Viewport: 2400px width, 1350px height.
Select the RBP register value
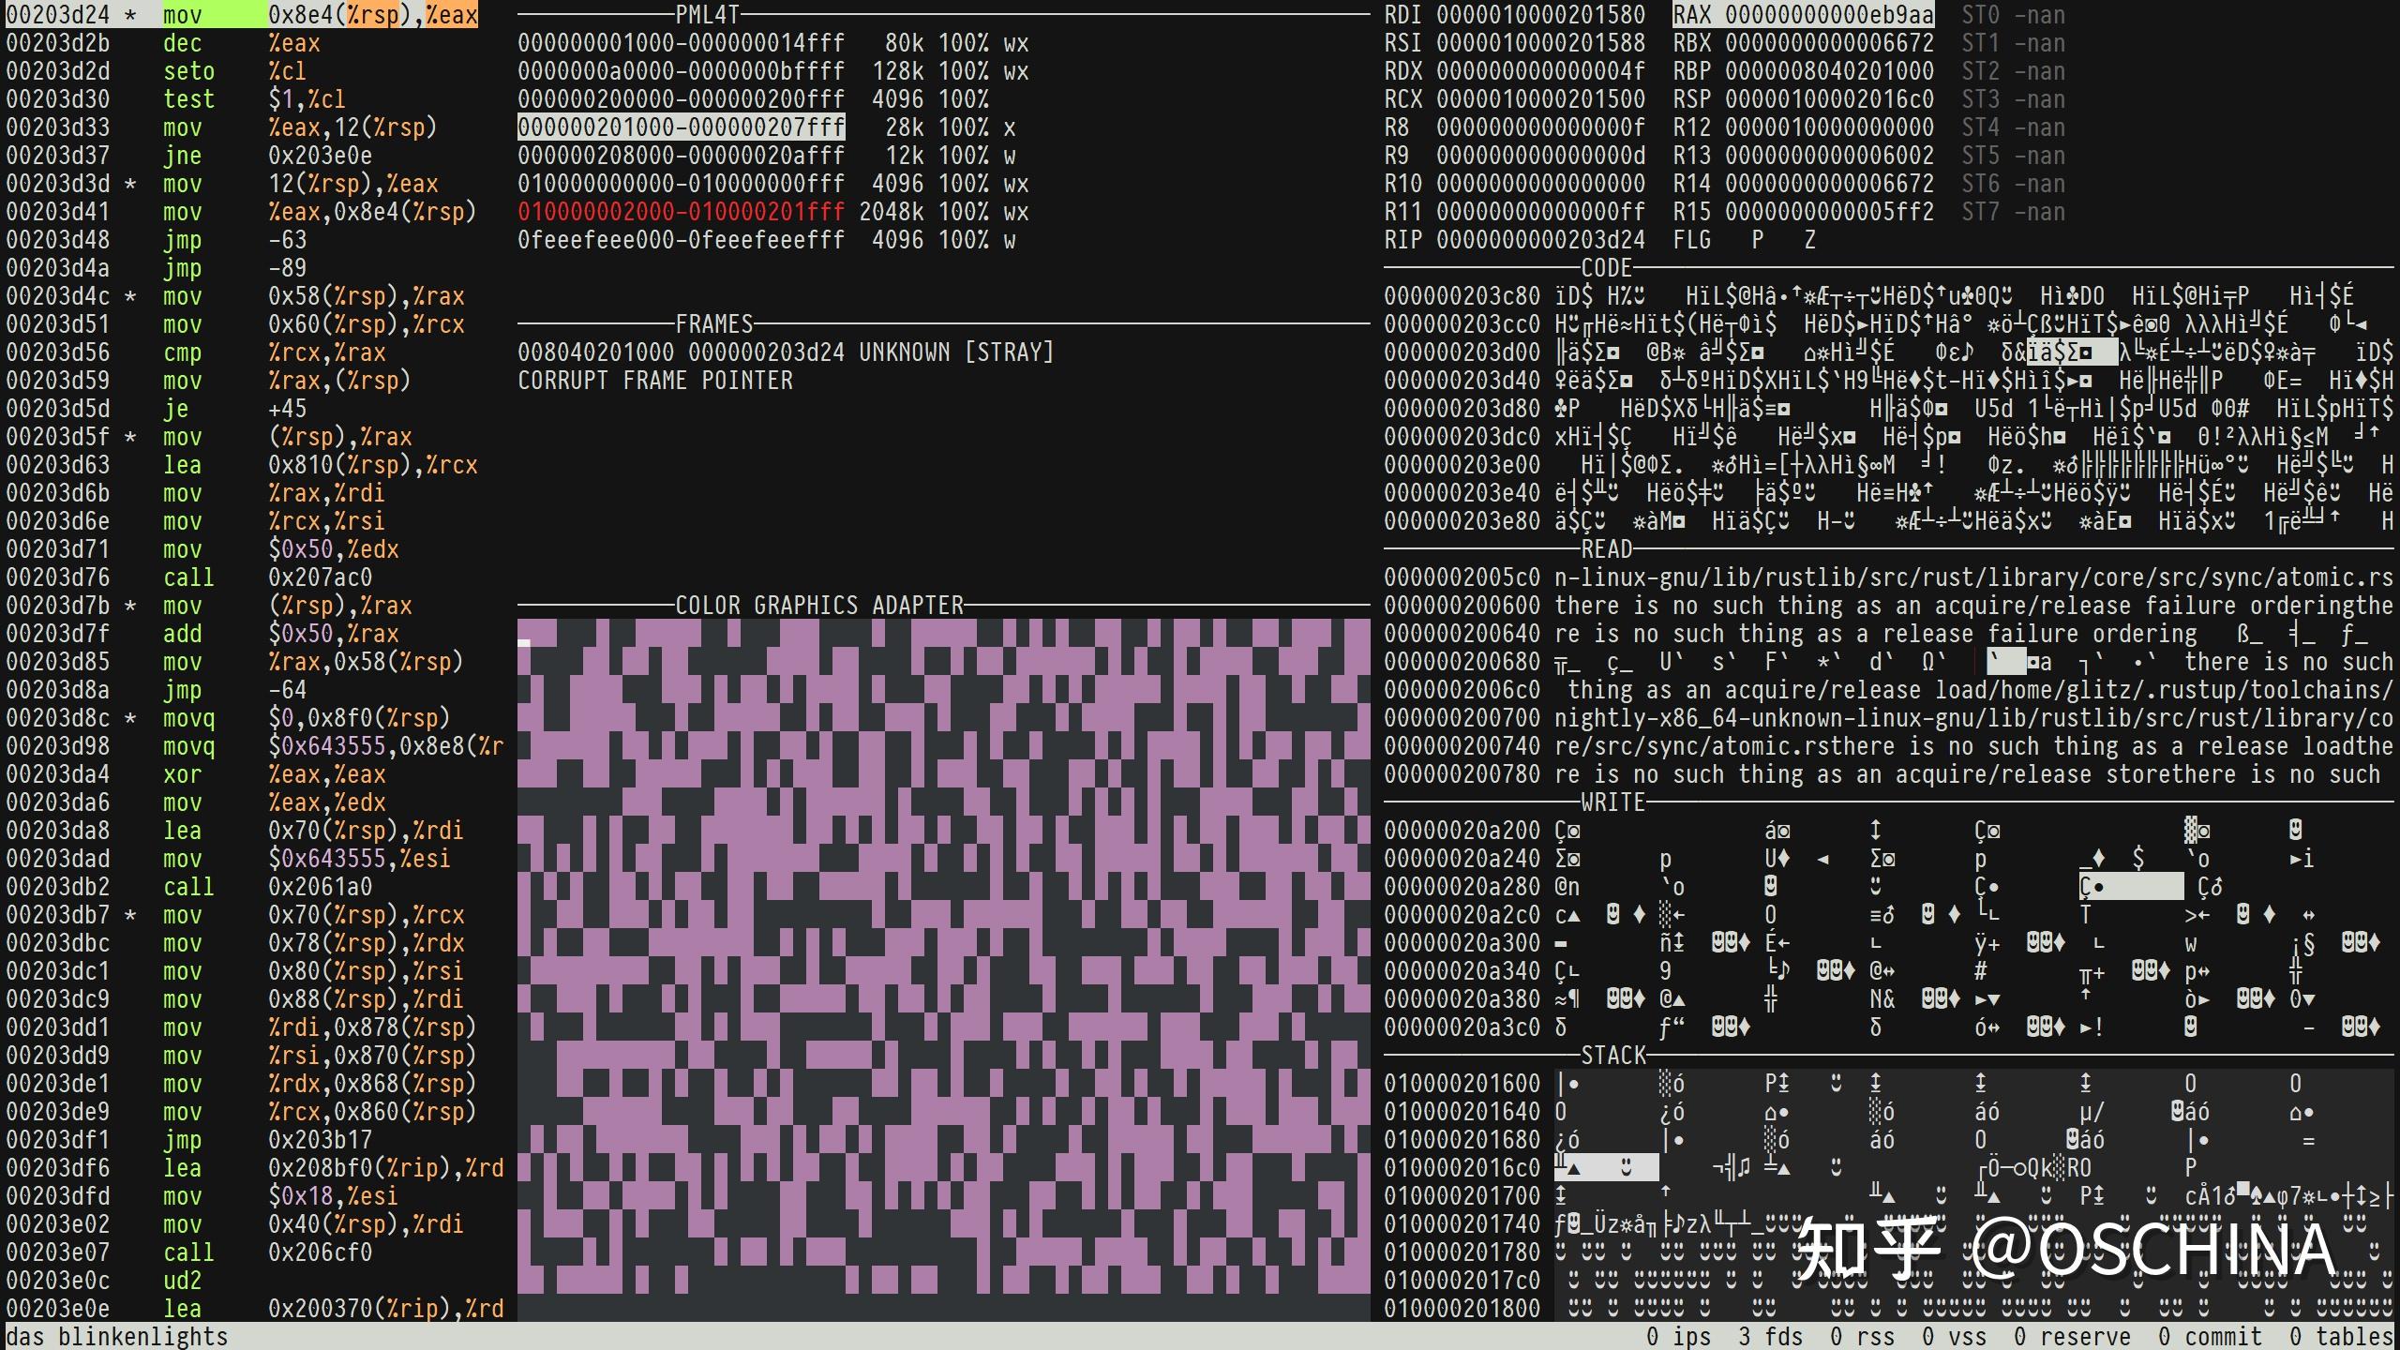1830,71
